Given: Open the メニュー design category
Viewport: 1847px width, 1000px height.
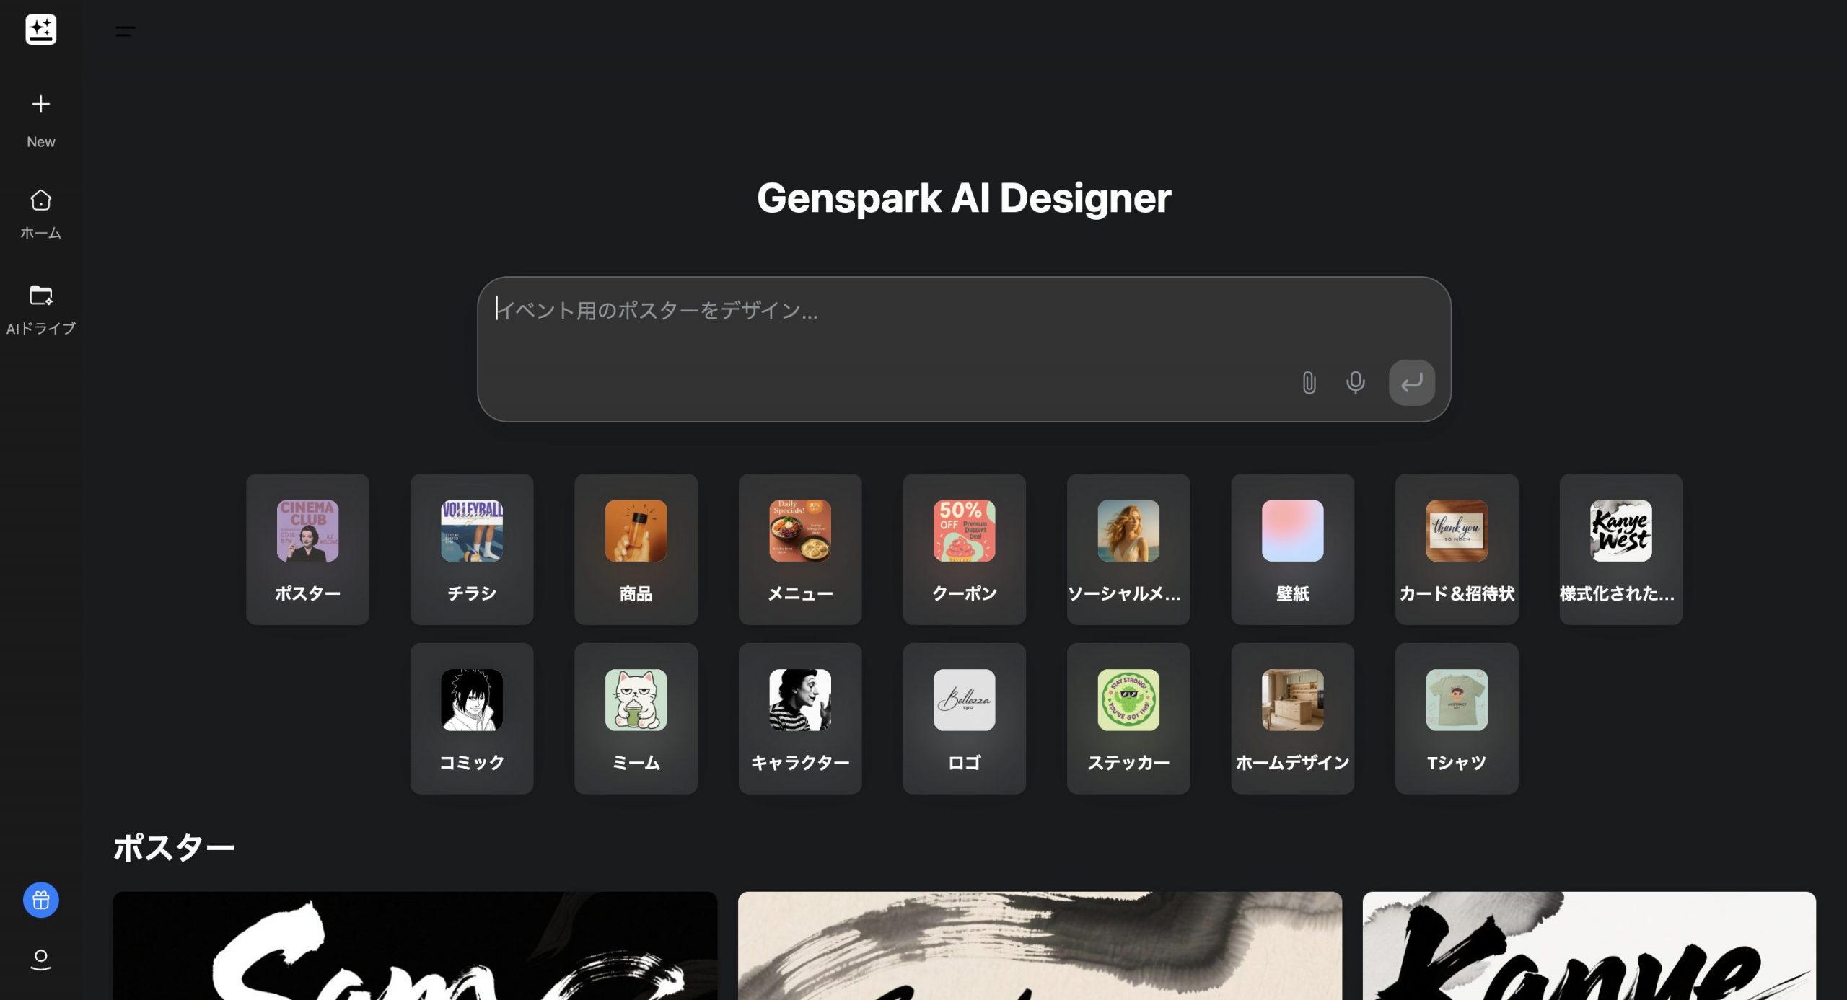Looking at the screenshot, I should point(800,548).
